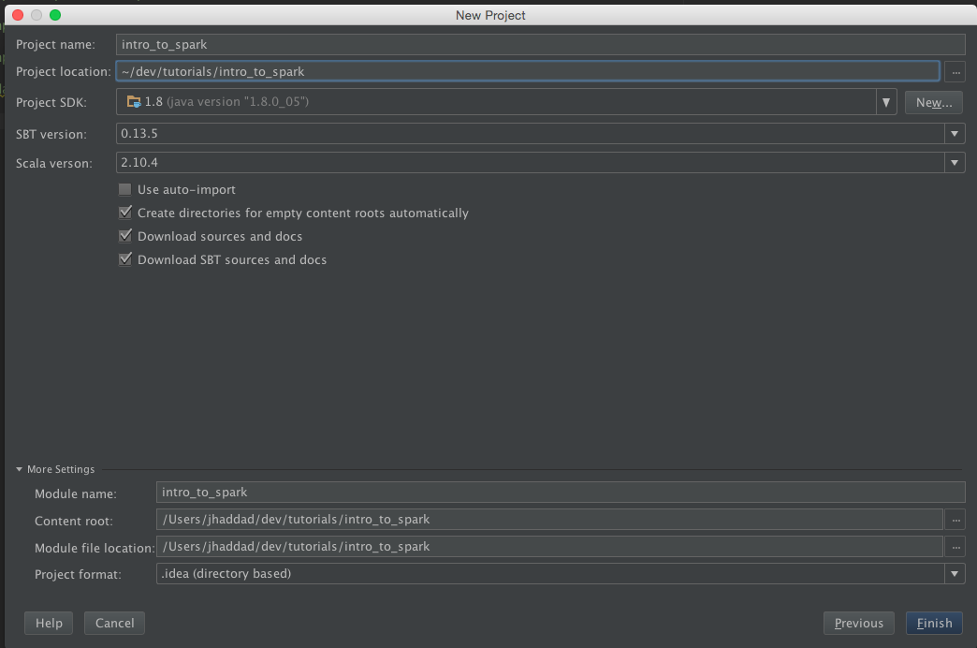
Task: Click the green zoom window button
Action: click(55, 15)
